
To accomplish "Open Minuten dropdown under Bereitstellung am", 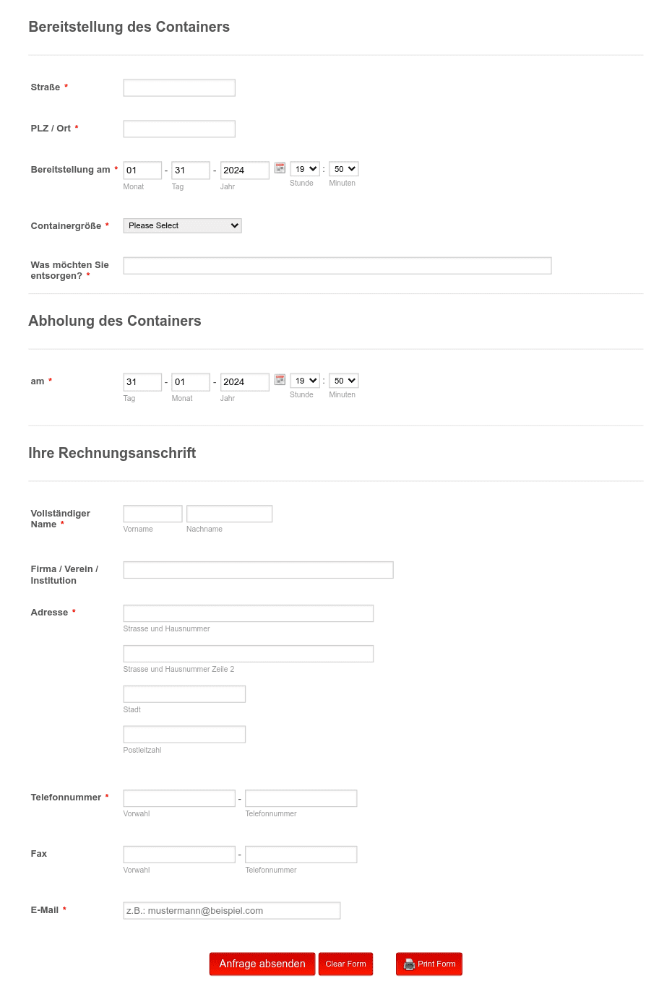I will (344, 169).
